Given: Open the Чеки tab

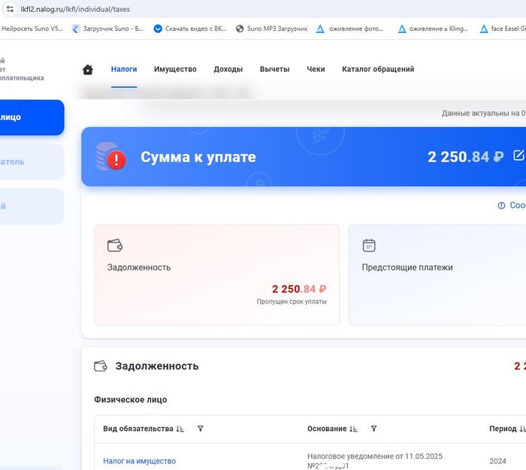Looking at the screenshot, I should (316, 69).
